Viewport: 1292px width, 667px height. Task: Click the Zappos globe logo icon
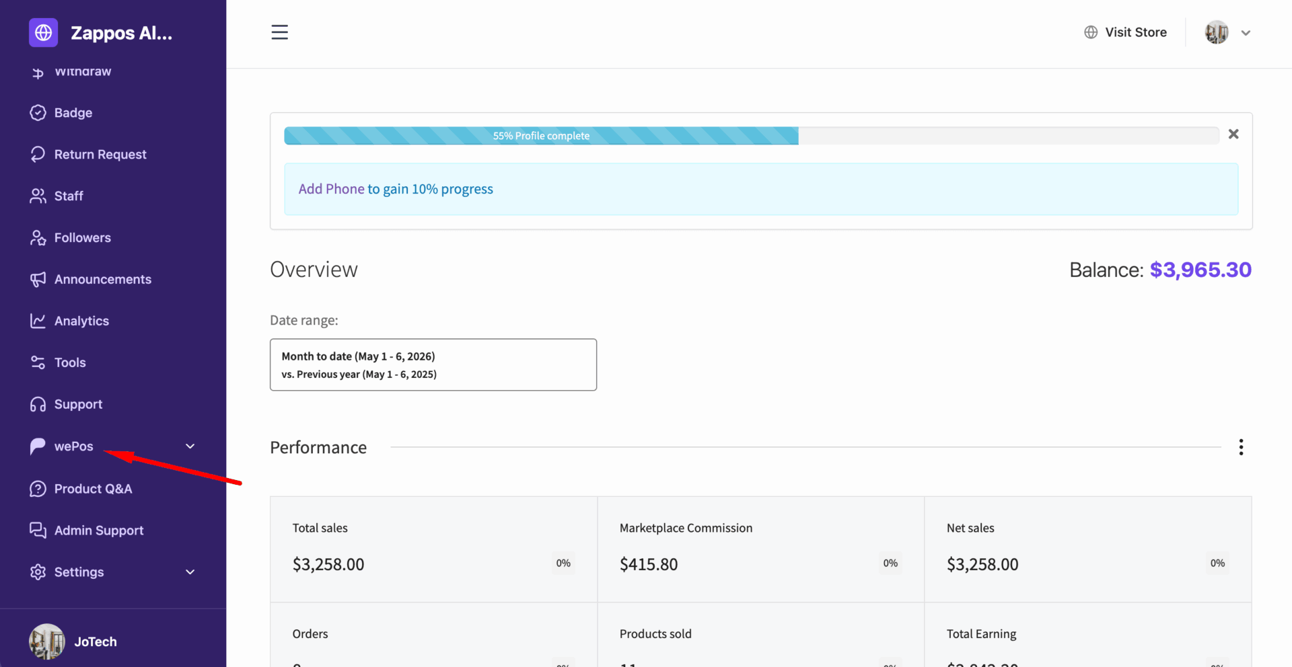[x=44, y=32]
